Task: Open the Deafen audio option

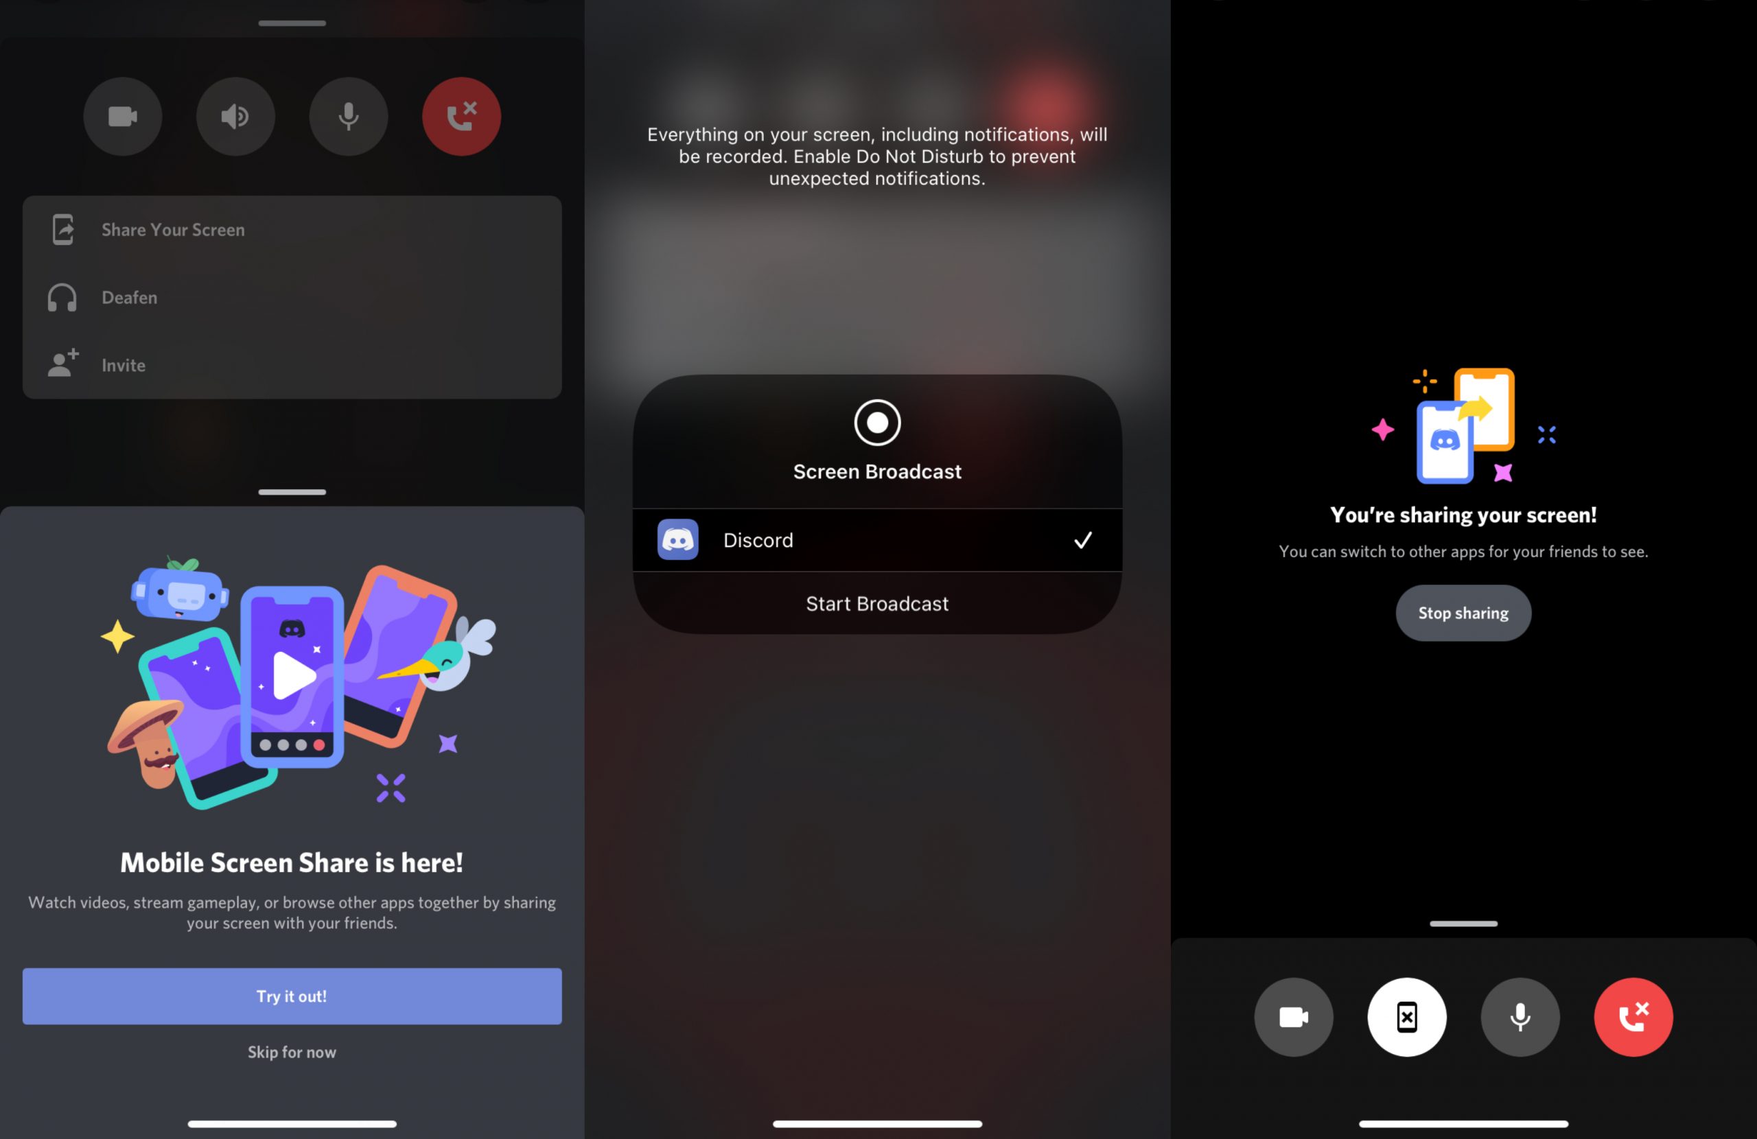Action: (292, 297)
